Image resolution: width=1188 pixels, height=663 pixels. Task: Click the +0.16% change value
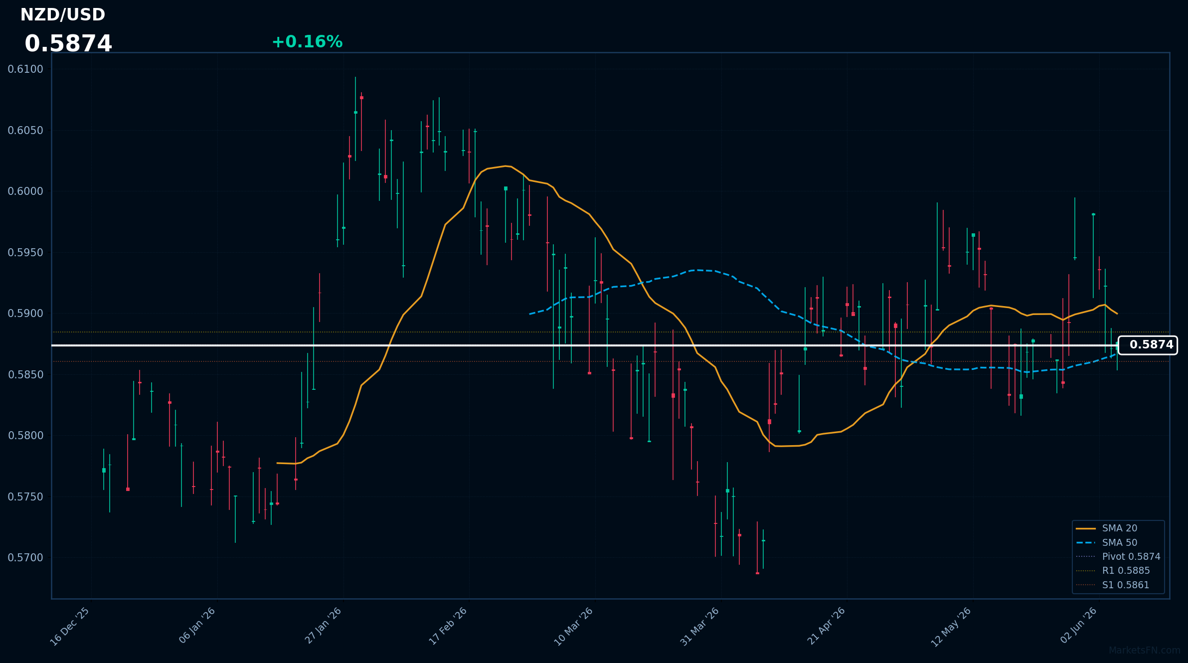(x=307, y=42)
